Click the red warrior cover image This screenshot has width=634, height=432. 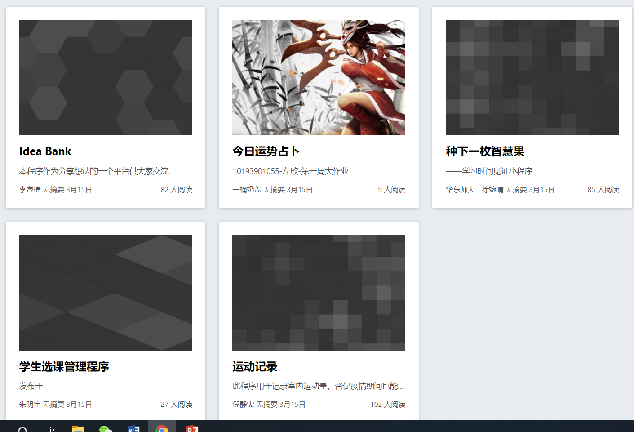tap(319, 78)
